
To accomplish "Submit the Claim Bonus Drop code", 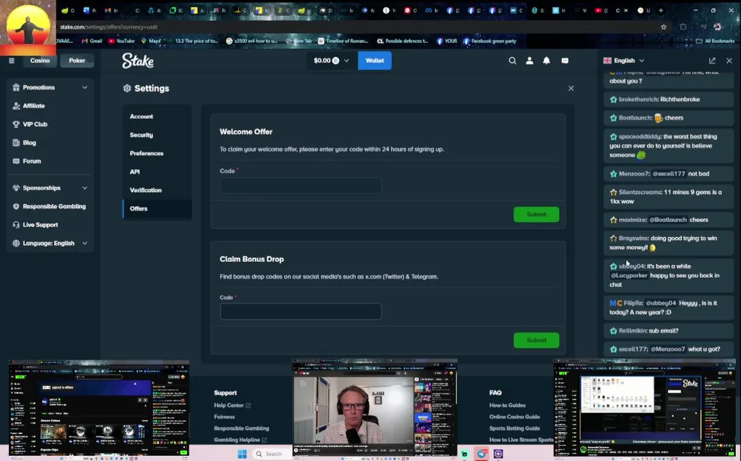I will [x=536, y=340].
